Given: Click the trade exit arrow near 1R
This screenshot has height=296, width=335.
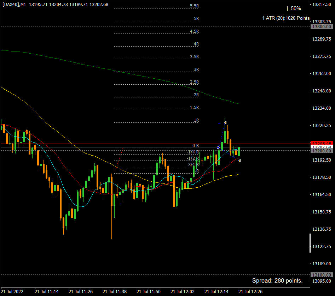Looking at the screenshot, I should [225, 122].
